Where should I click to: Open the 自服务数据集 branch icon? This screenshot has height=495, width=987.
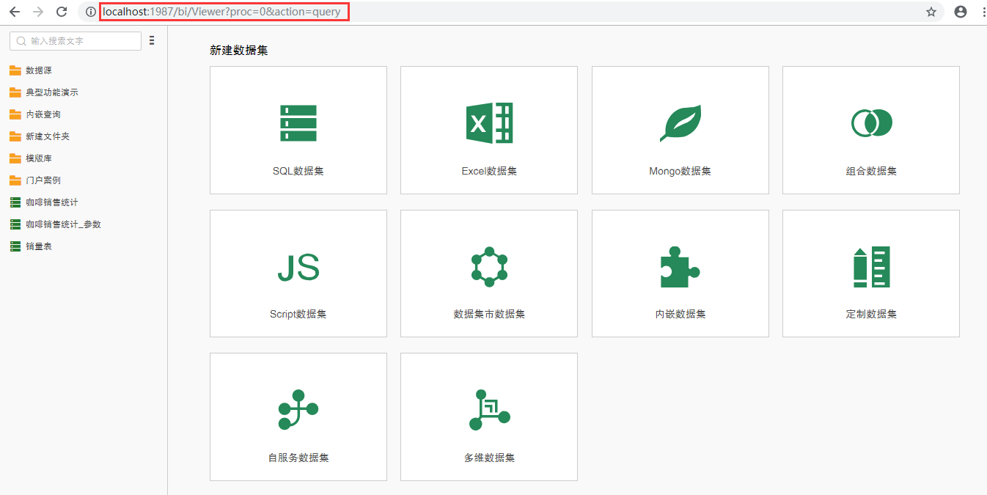click(x=298, y=410)
